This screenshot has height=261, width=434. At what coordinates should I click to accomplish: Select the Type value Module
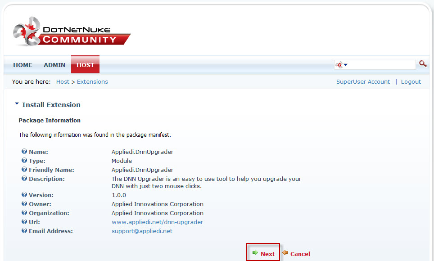click(122, 161)
